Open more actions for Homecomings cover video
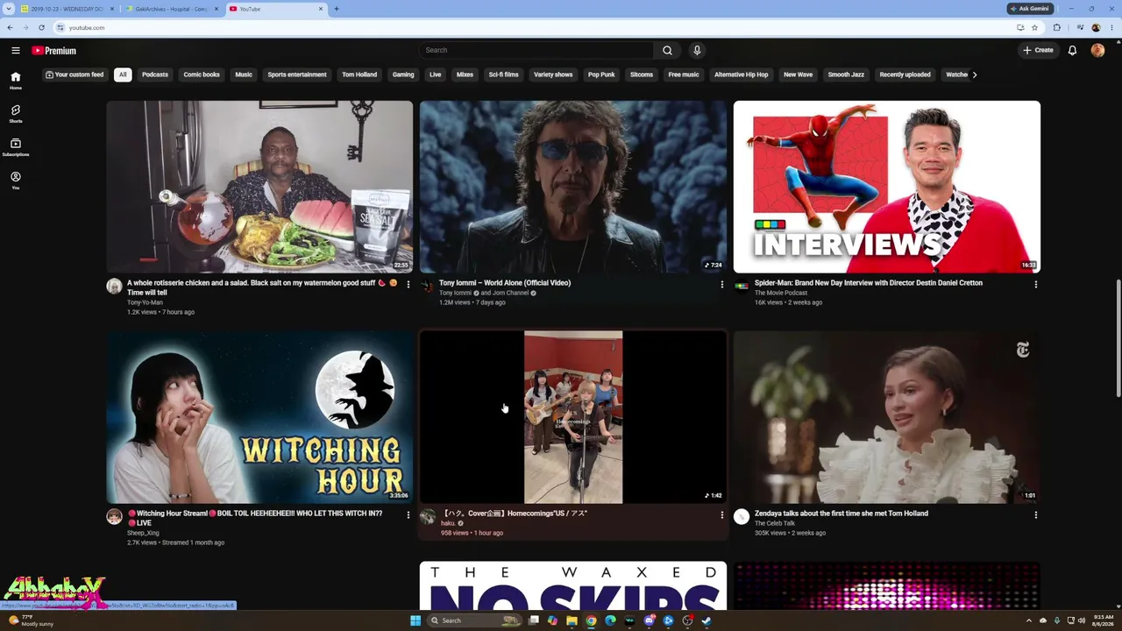The width and height of the screenshot is (1122, 631). click(721, 515)
